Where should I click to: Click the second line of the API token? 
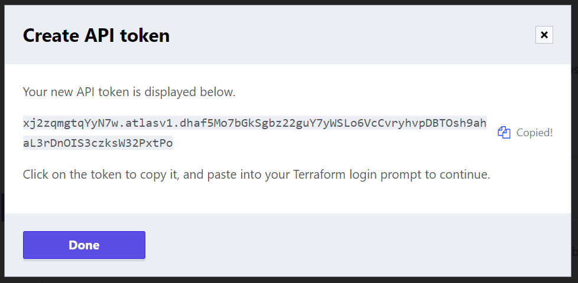[98, 143]
